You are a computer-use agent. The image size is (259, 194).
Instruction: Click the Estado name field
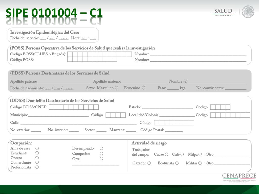pos(167,107)
